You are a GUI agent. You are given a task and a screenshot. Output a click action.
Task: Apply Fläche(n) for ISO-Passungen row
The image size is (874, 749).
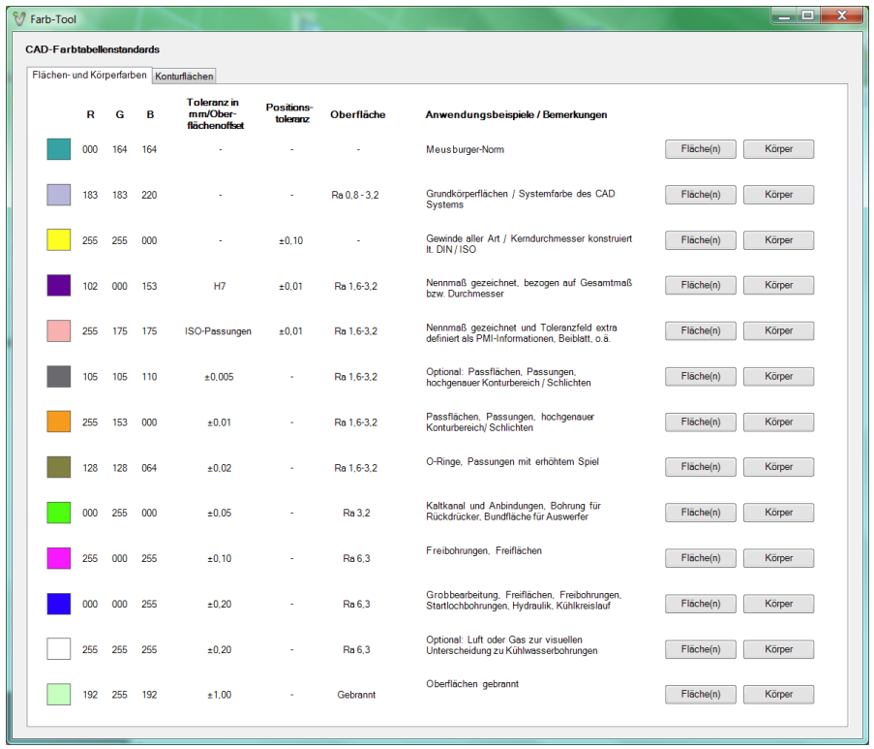700,330
